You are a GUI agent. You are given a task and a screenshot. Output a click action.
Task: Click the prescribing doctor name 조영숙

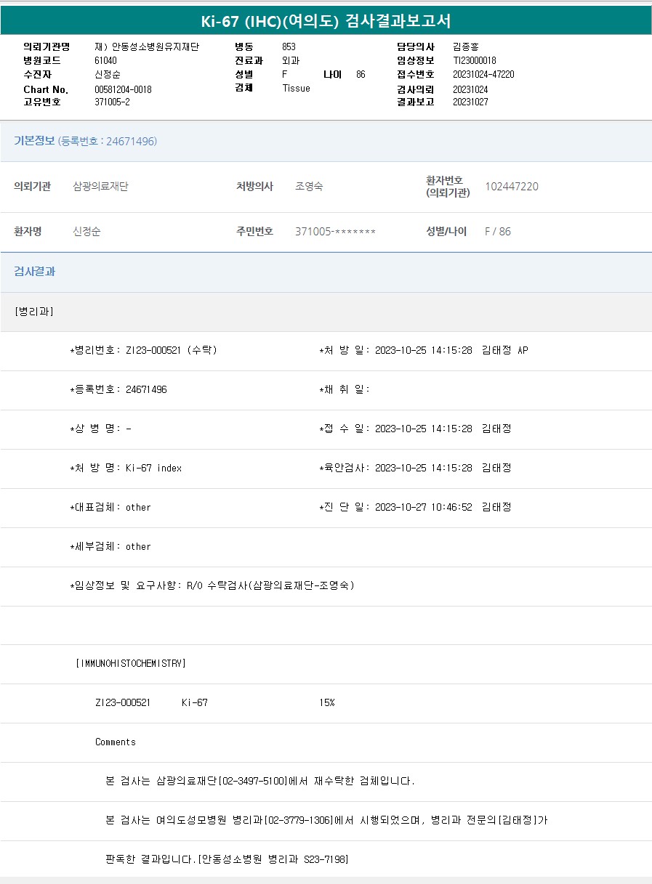coord(309,187)
